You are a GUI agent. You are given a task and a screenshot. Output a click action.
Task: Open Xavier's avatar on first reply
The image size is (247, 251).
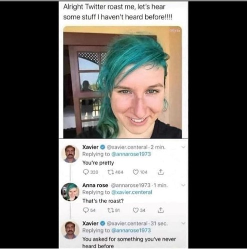pyautogui.click(x=70, y=154)
